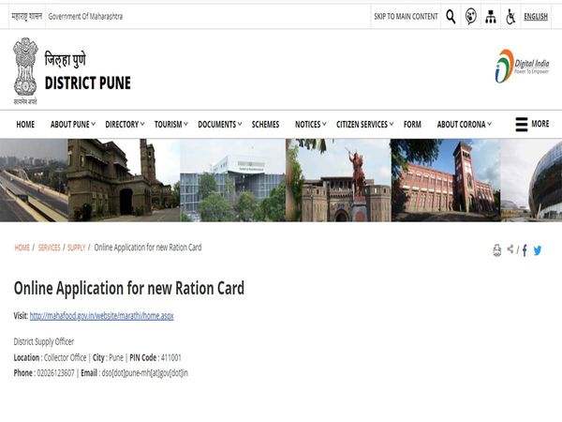This screenshot has height=422, width=562.
Task: Click 'Online Application for new Ration Card' heading
Action: [x=129, y=289]
